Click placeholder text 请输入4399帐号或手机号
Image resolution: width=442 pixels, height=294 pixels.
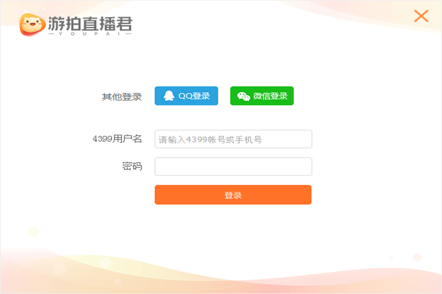[x=211, y=140]
